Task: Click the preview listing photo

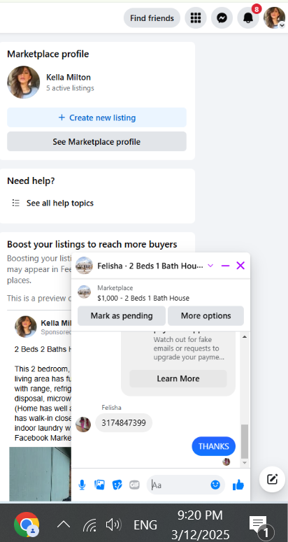Action: pos(40,474)
